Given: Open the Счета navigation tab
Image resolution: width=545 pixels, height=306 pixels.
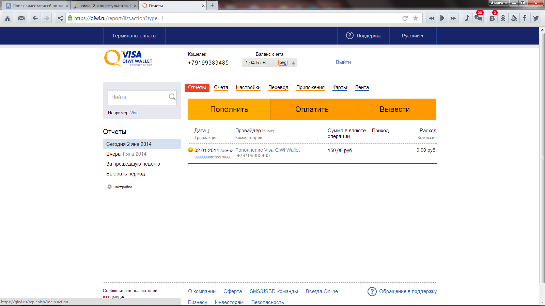Looking at the screenshot, I should tap(221, 87).
